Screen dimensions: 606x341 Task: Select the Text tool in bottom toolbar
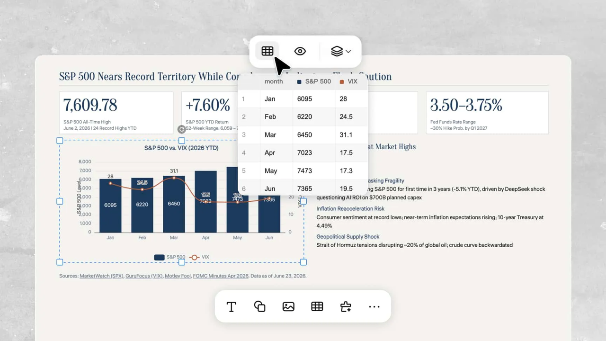click(x=232, y=307)
